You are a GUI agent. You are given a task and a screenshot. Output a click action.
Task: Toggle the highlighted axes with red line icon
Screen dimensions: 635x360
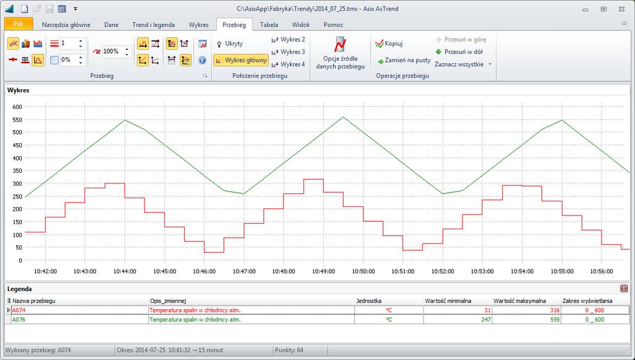tap(143, 60)
